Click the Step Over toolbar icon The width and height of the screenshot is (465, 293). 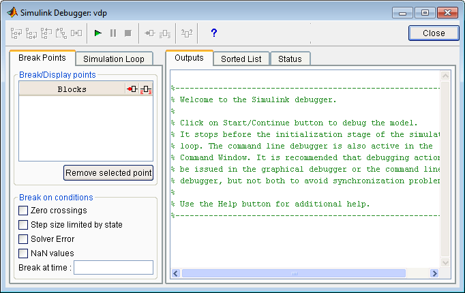[31, 33]
